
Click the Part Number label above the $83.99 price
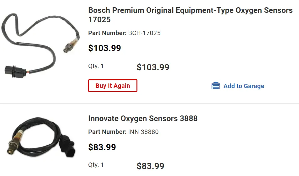[x=107, y=132]
